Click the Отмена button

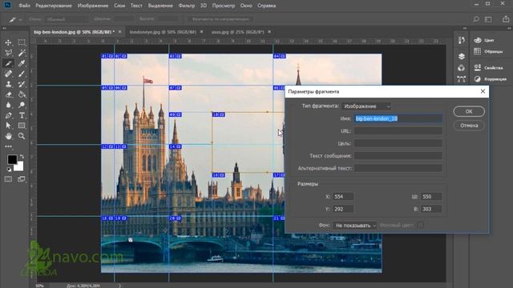tap(469, 126)
